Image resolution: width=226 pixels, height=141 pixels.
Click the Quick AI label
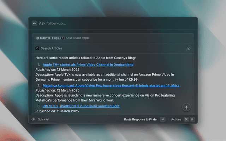[43, 119]
